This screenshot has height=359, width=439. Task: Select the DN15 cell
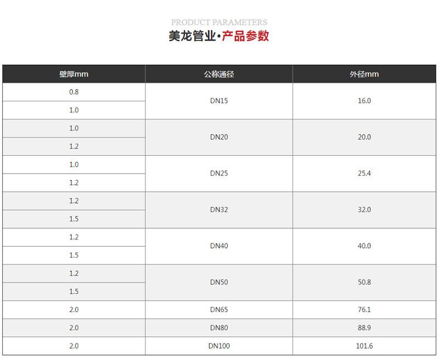click(x=218, y=101)
